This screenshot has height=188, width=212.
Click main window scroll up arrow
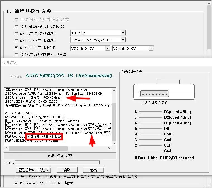pyautogui.click(x=209, y=3)
